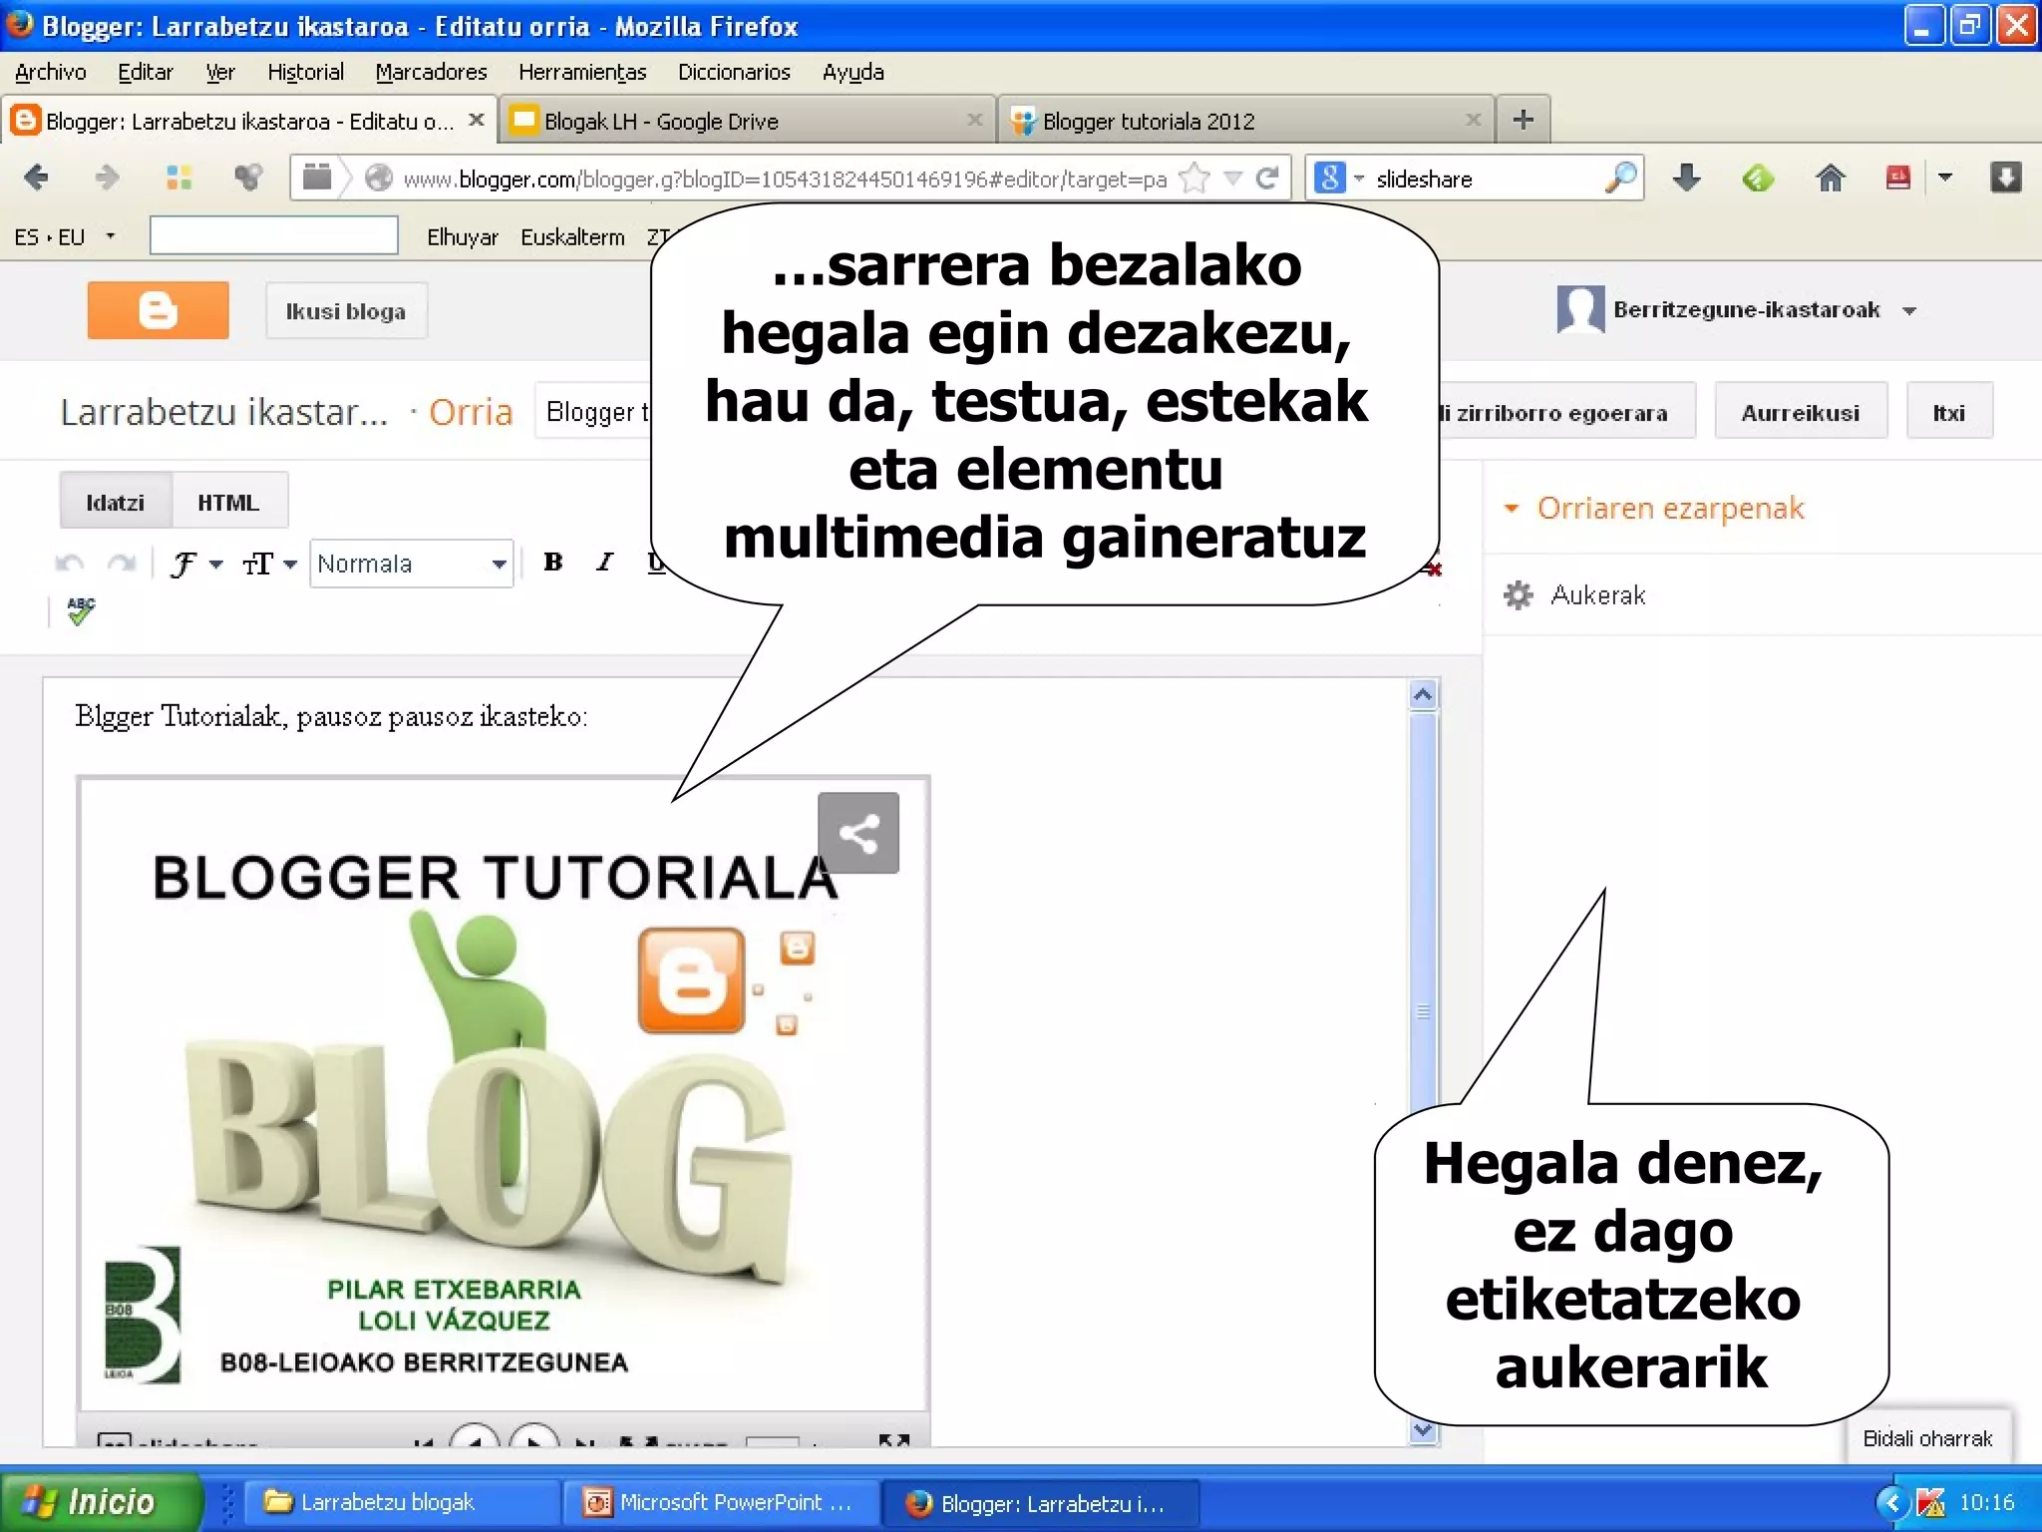Expand the Berritzegune-ikastaroak account menu

(x=1908, y=310)
